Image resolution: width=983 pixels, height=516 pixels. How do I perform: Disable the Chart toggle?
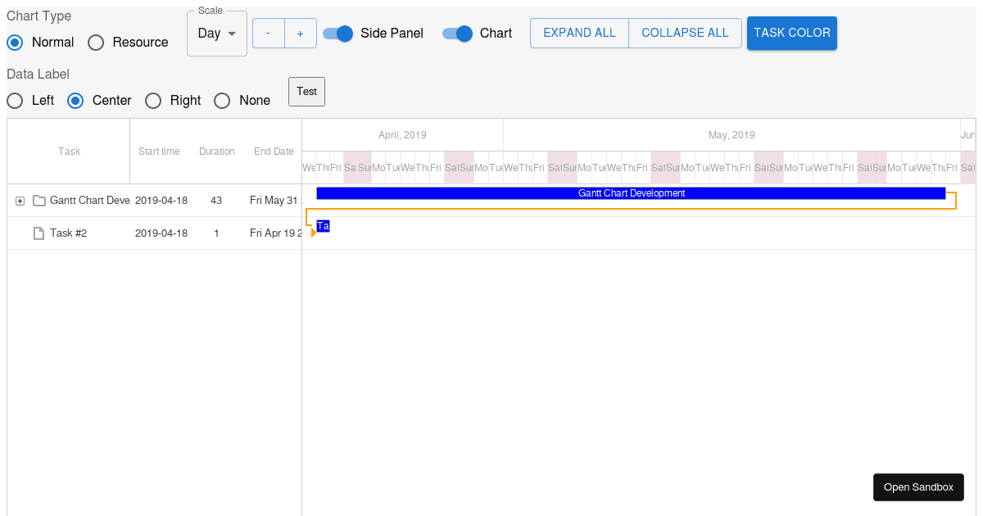(x=457, y=34)
